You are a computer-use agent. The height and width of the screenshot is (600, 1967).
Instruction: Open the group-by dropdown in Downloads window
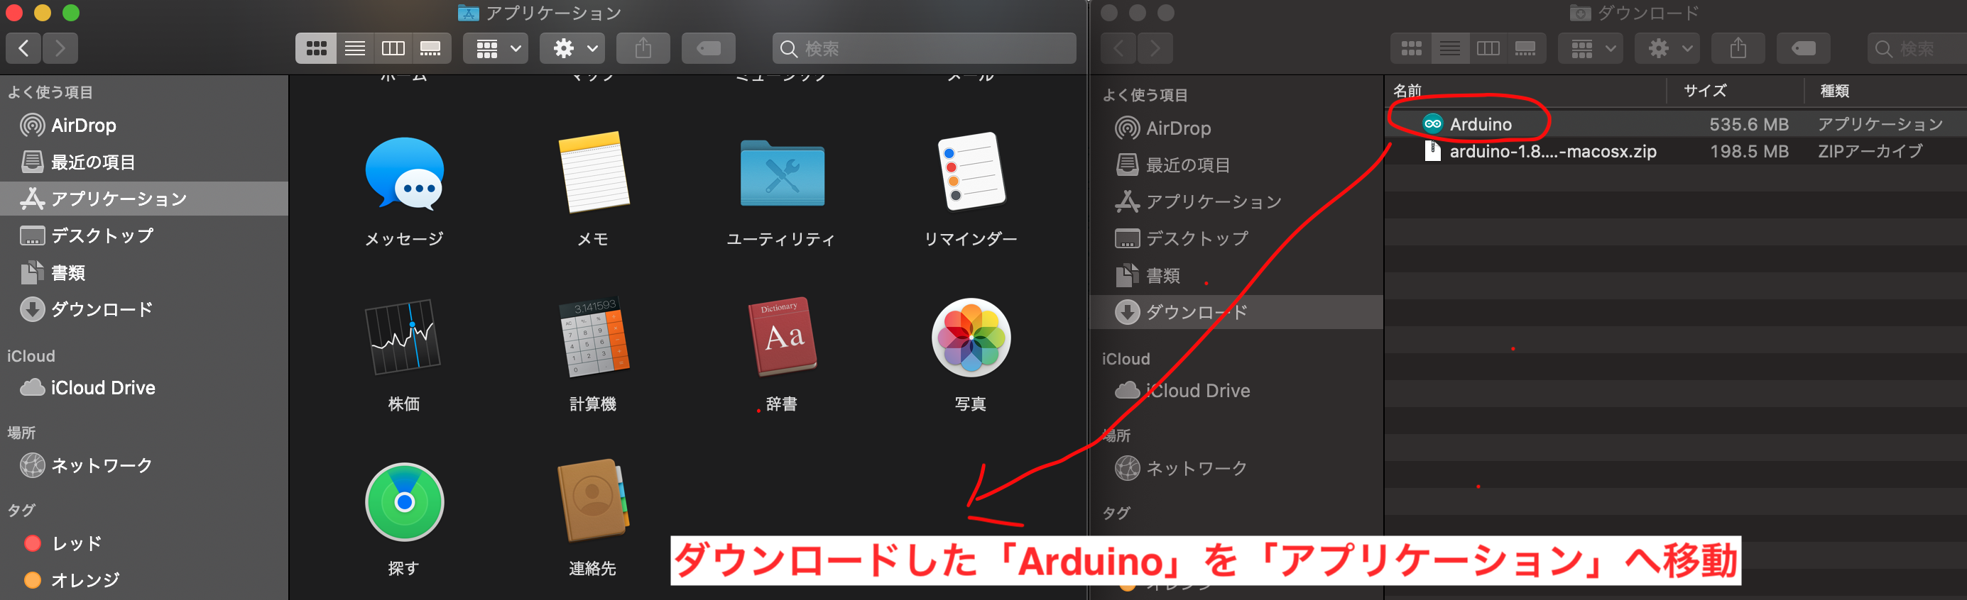[1591, 48]
